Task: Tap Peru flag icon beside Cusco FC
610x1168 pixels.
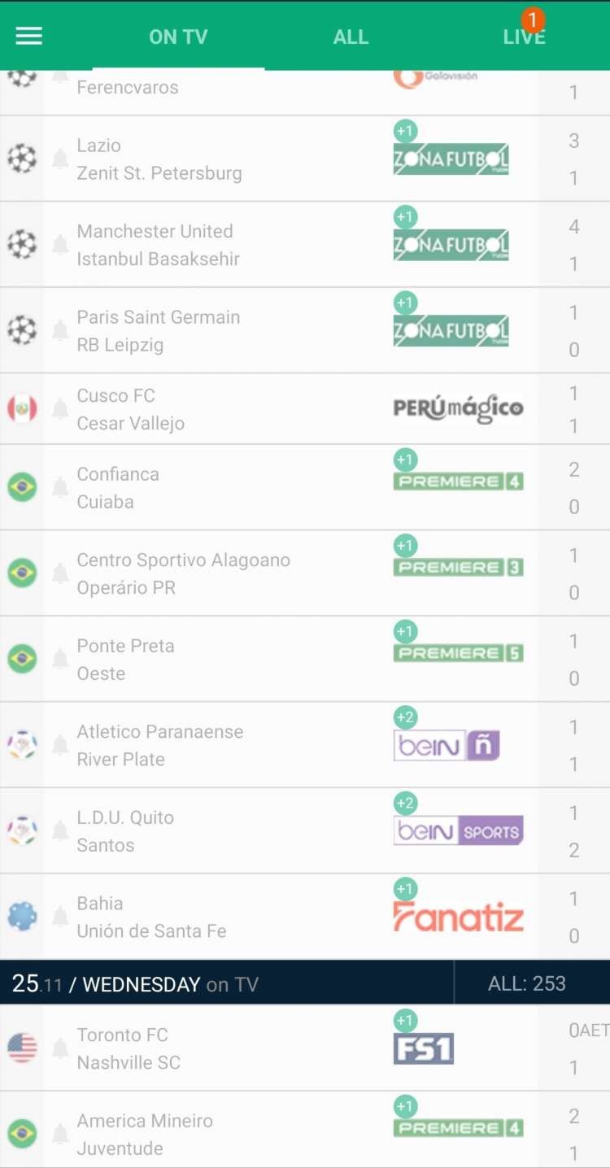Action: pos(22,408)
